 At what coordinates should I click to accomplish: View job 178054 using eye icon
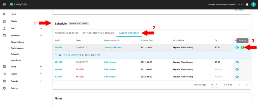click(237, 77)
